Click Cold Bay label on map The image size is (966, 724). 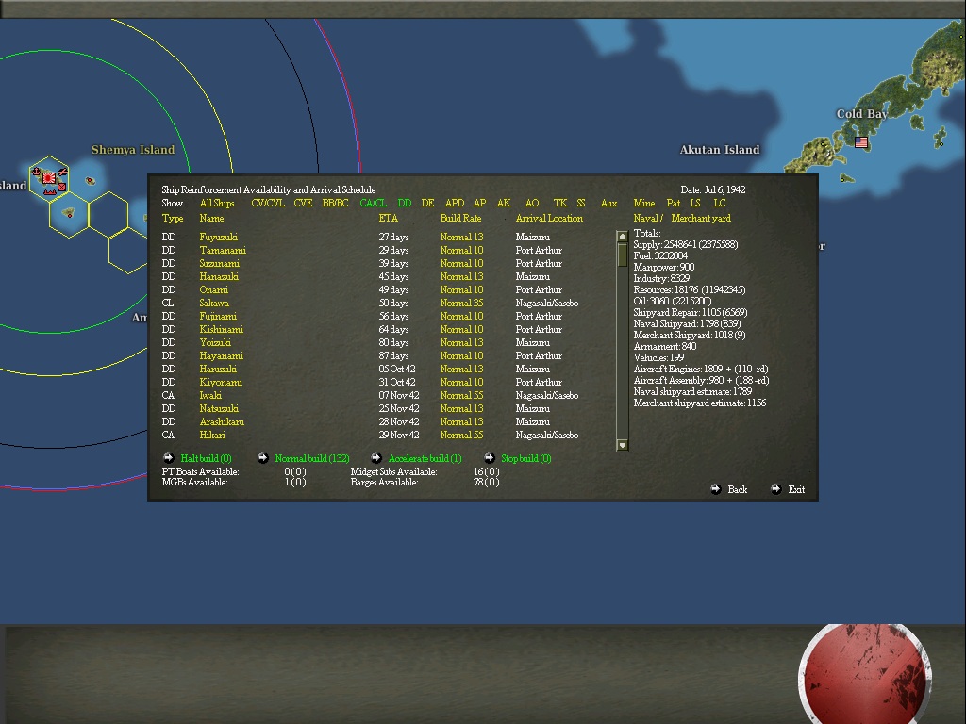pos(862,114)
